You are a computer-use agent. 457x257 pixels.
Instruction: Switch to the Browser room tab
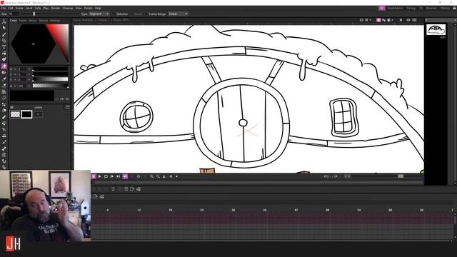click(x=431, y=8)
